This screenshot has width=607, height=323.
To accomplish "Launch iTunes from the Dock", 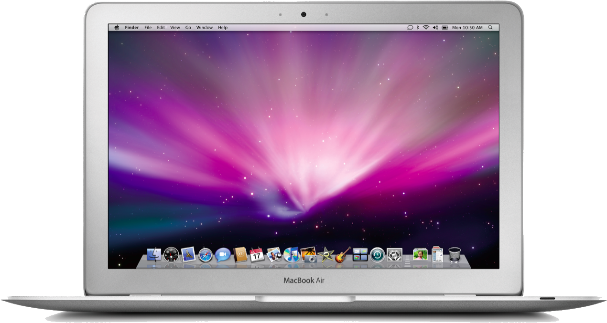I will 290,256.
